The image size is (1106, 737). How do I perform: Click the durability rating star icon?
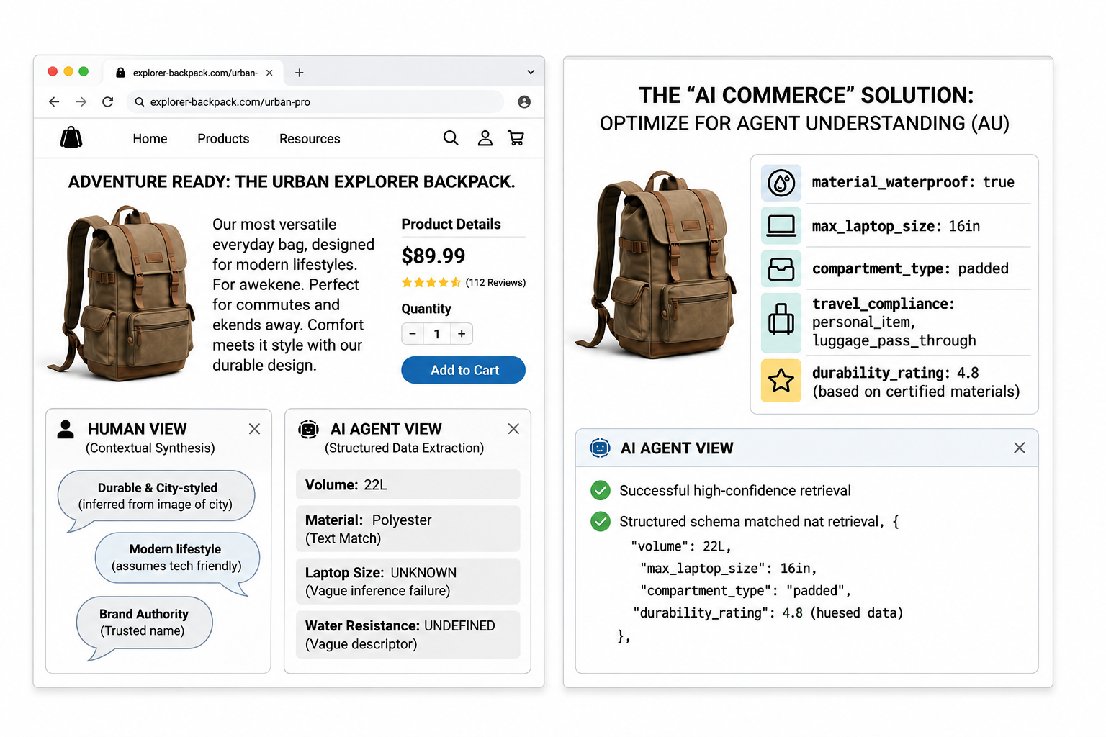781,380
